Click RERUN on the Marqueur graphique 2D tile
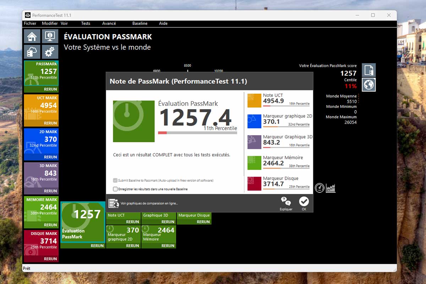This screenshot has width=426, height=284. pos(132,246)
